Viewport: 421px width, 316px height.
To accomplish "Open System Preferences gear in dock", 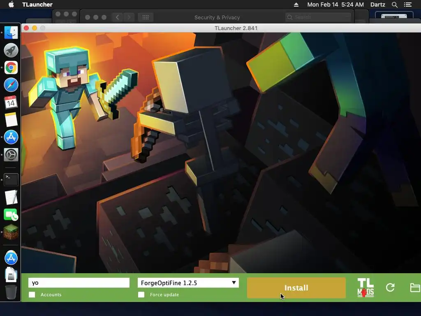I will 11,155.
